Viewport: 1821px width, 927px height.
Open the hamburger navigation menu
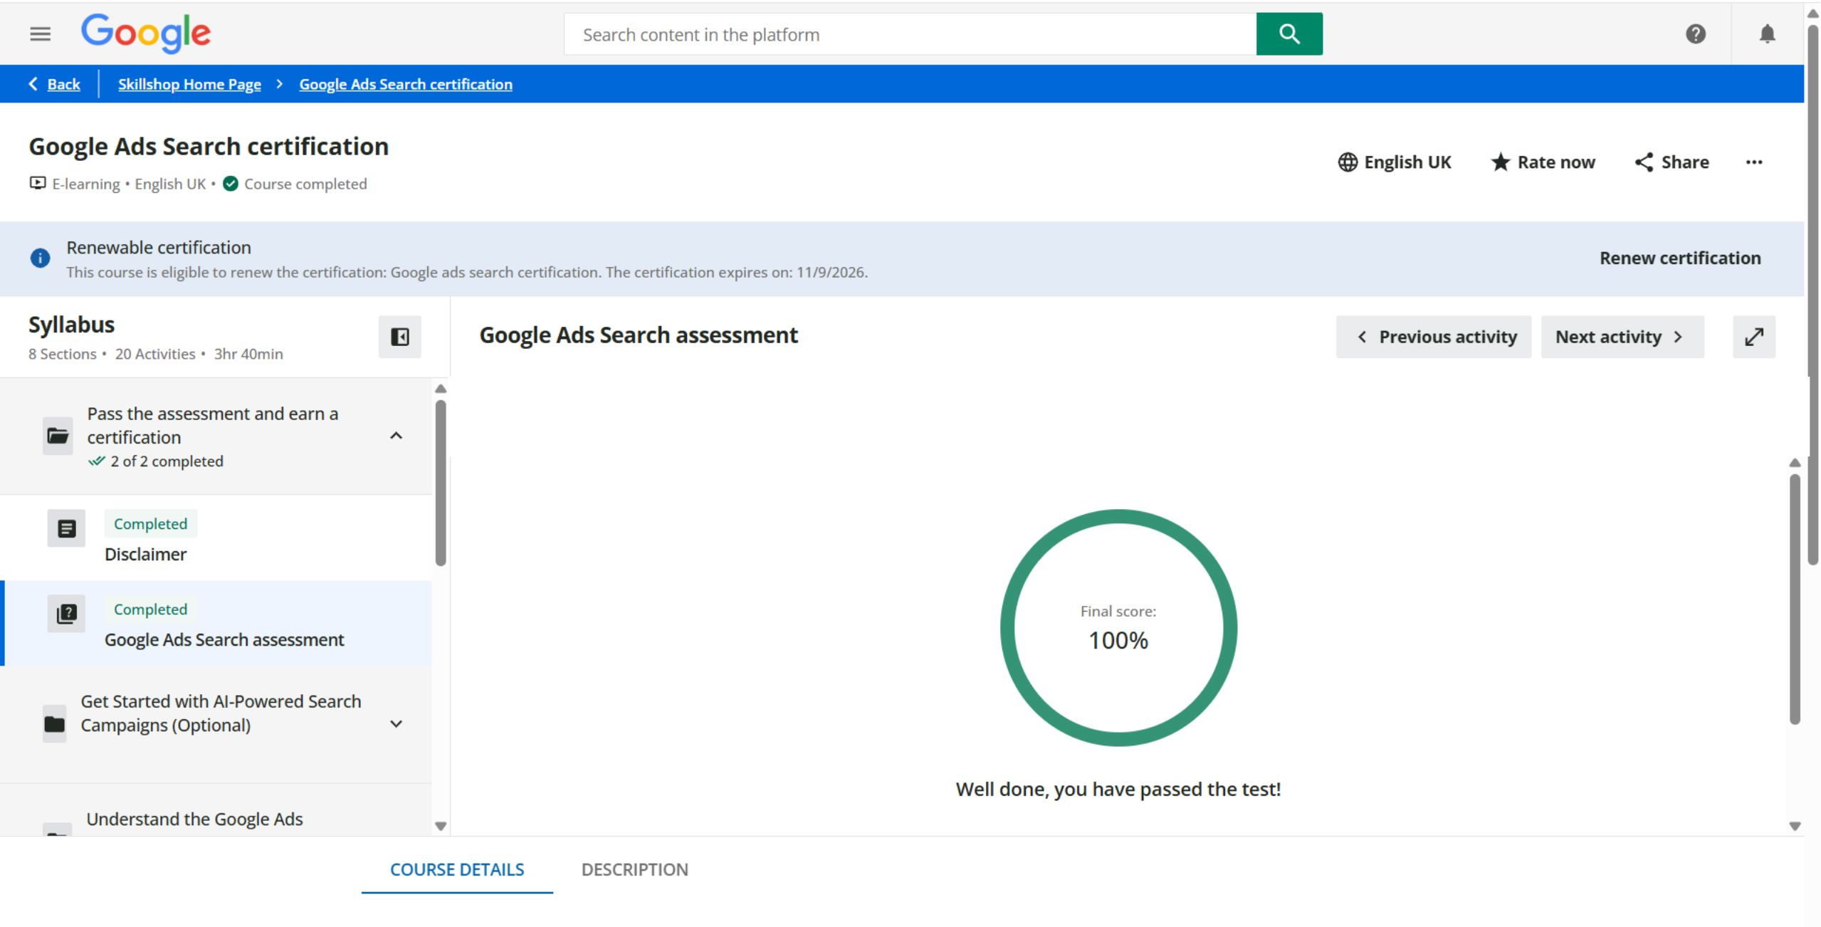(41, 33)
